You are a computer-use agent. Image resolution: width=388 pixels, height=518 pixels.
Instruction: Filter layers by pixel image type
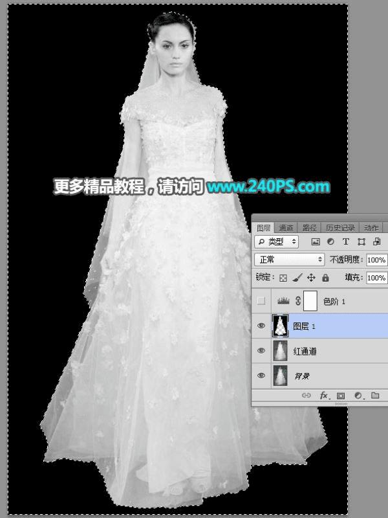pyautogui.click(x=316, y=242)
